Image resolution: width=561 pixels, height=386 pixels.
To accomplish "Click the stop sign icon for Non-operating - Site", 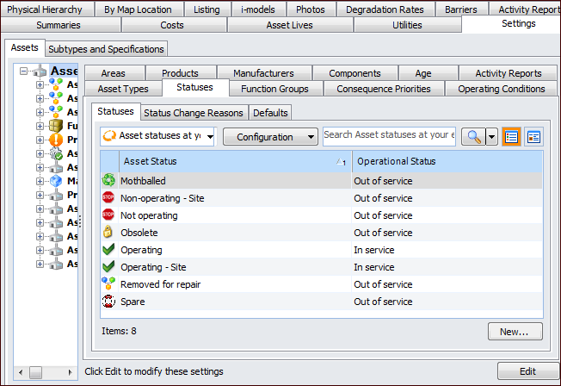I will (108, 198).
